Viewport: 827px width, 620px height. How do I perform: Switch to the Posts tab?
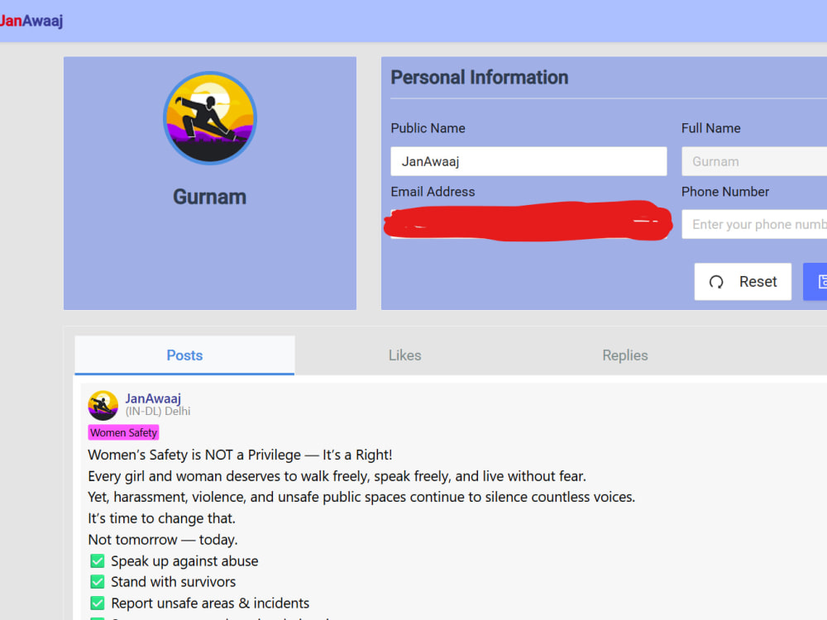click(184, 355)
